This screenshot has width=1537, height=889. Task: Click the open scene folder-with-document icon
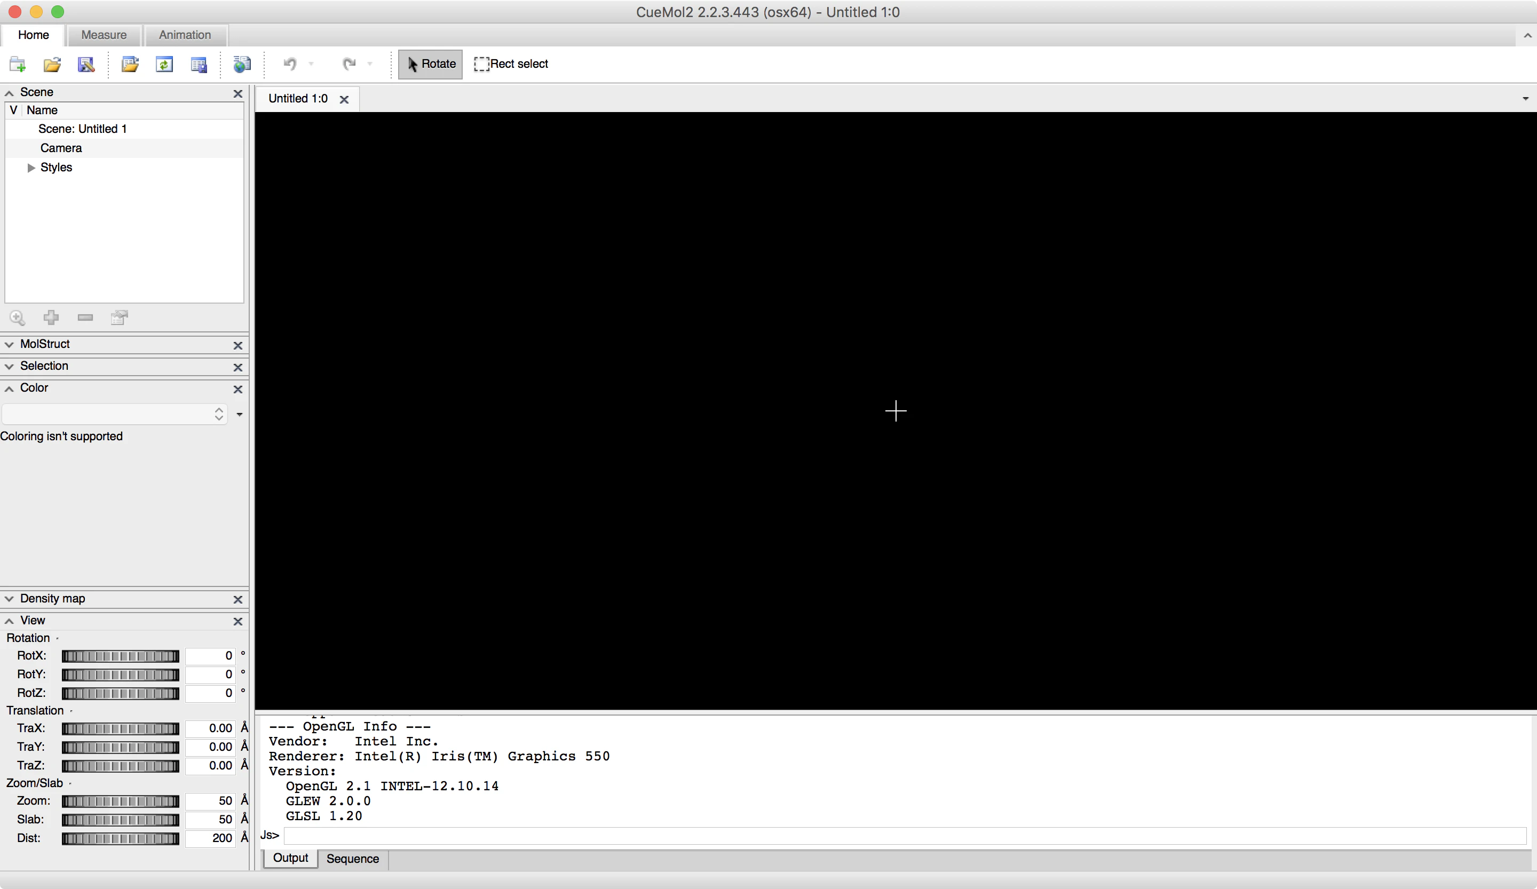pos(130,64)
